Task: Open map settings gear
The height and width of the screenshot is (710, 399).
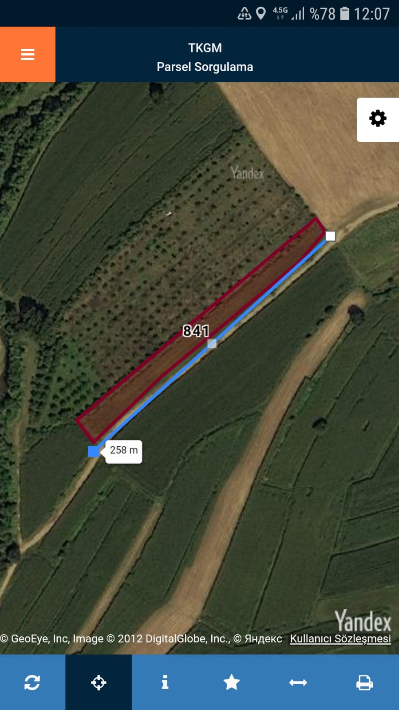Action: click(378, 119)
